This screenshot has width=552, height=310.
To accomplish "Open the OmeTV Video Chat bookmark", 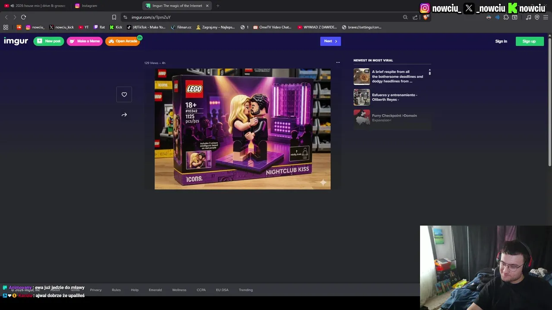I will click(273, 27).
